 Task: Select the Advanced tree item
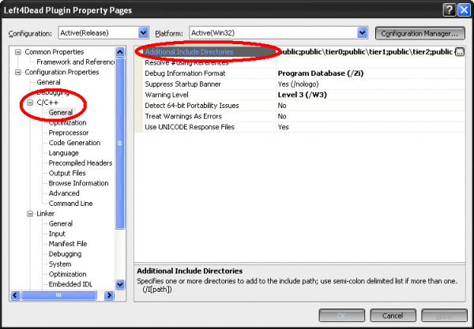tap(64, 193)
